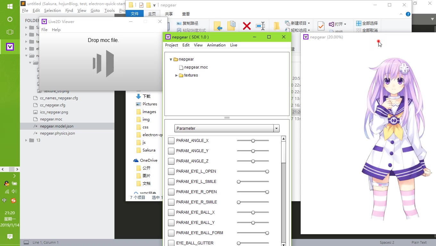Click 复制路径 in the Explorer ribbon
The width and height of the screenshot is (436, 246).
coord(188,23)
